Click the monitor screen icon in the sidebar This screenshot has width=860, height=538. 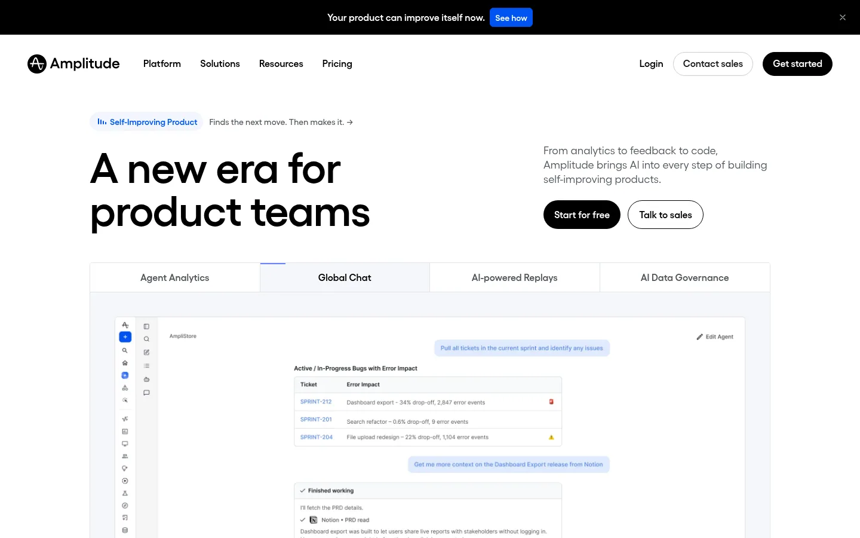125,444
